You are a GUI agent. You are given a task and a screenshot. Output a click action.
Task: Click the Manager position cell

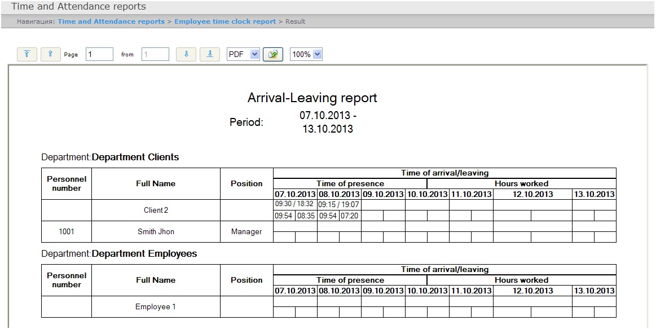point(246,231)
